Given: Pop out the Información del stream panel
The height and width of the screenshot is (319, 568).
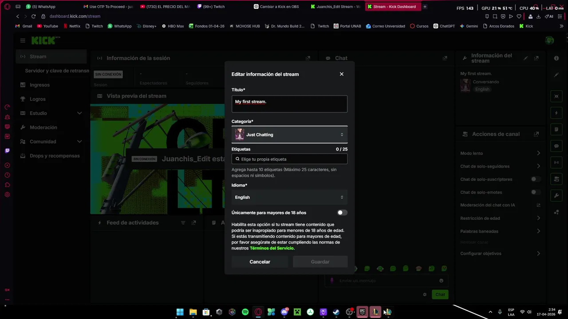Looking at the screenshot, I should (x=536, y=58).
